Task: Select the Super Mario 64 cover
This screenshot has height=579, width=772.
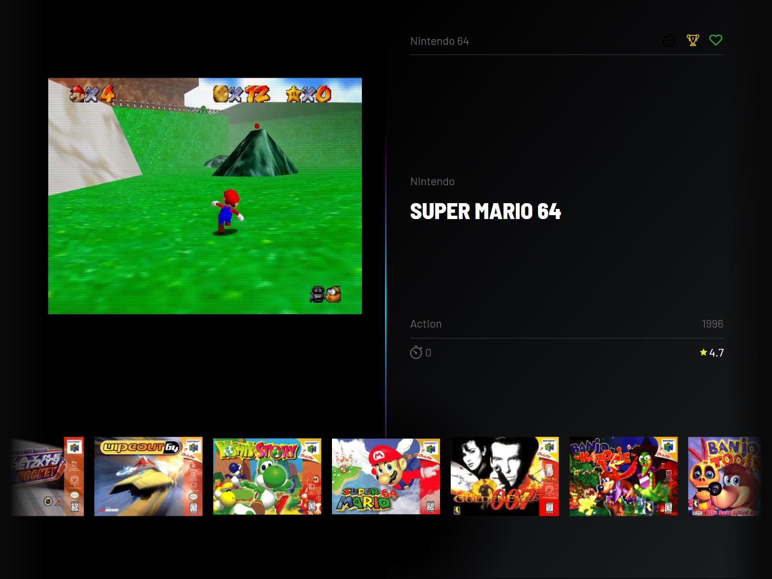Action: tap(386, 476)
